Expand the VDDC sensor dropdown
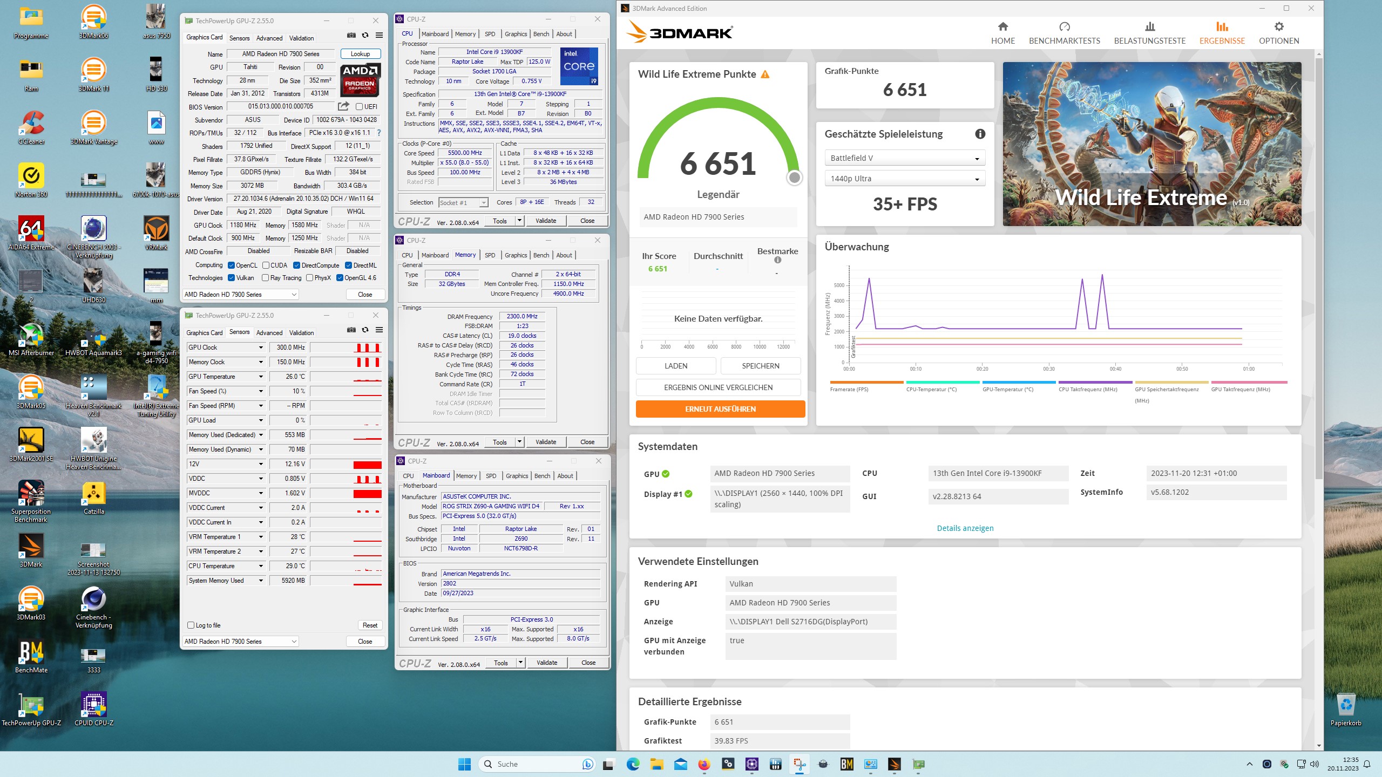1382x777 pixels. coord(261,479)
